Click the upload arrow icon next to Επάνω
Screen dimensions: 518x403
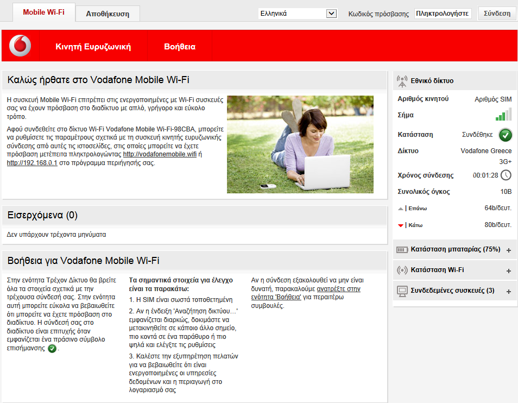coord(400,209)
